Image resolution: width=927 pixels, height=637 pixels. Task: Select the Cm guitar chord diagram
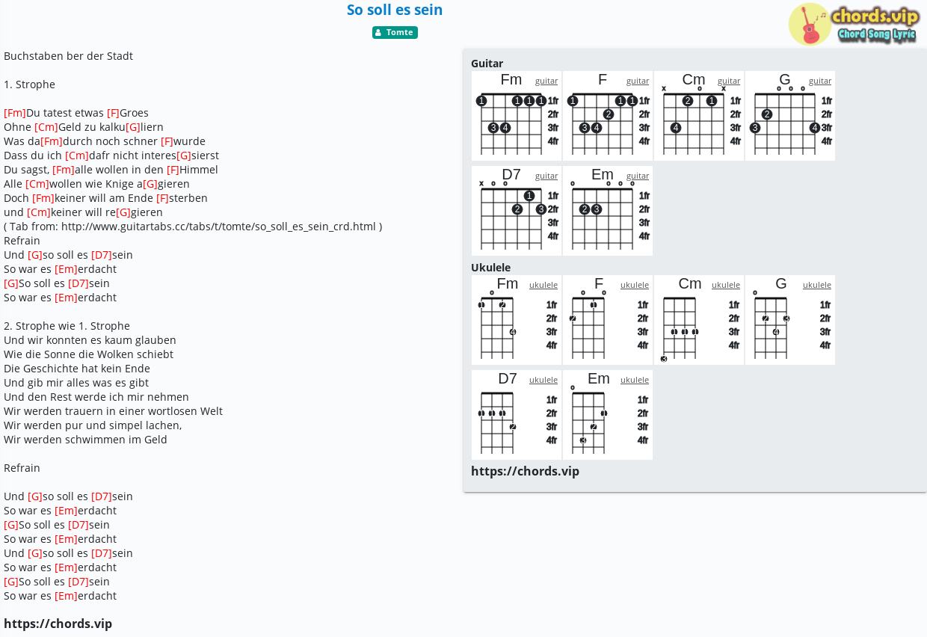(x=699, y=116)
